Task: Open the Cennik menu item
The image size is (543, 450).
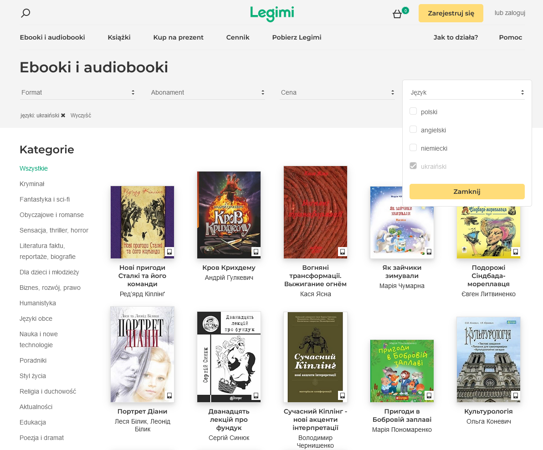Action: click(238, 37)
